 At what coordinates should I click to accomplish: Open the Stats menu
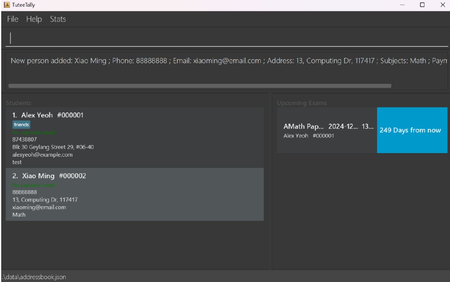[58, 19]
